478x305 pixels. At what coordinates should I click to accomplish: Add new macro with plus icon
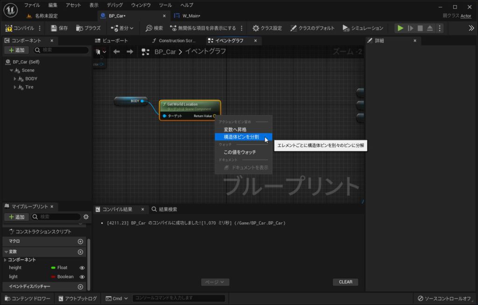pyautogui.click(x=80, y=241)
